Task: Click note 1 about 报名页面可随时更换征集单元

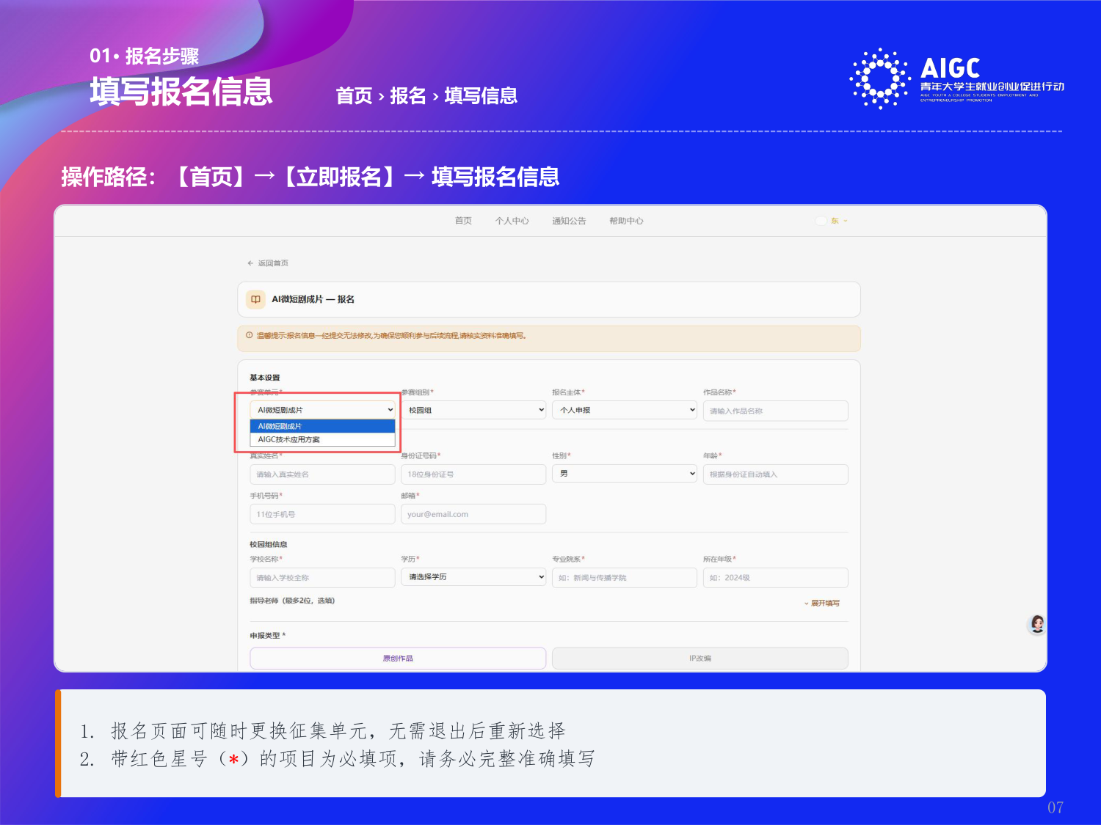Action: 323,731
